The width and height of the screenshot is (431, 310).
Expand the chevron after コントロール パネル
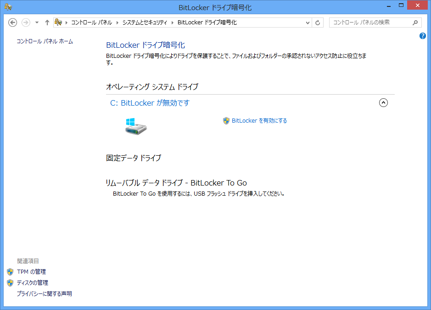point(118,23)
